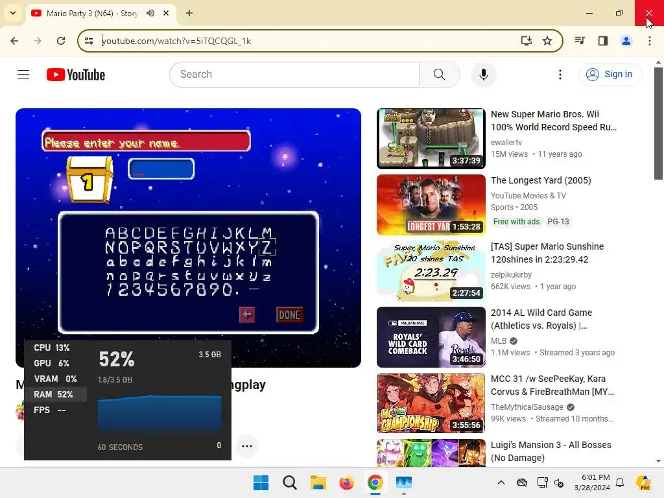Show hidden system tray icons
The image size is (664, 498).
[x=501, y=482]
